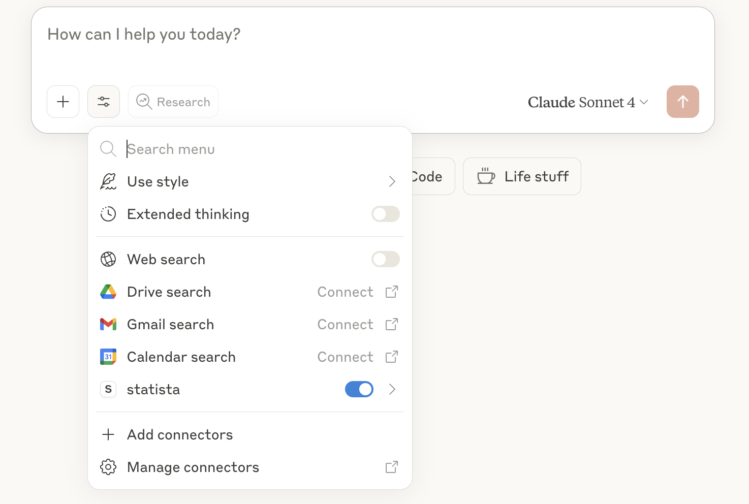The height and width of the screenshot is (504, 749).
Task: Click the Research button
Action: coord(173,102)
